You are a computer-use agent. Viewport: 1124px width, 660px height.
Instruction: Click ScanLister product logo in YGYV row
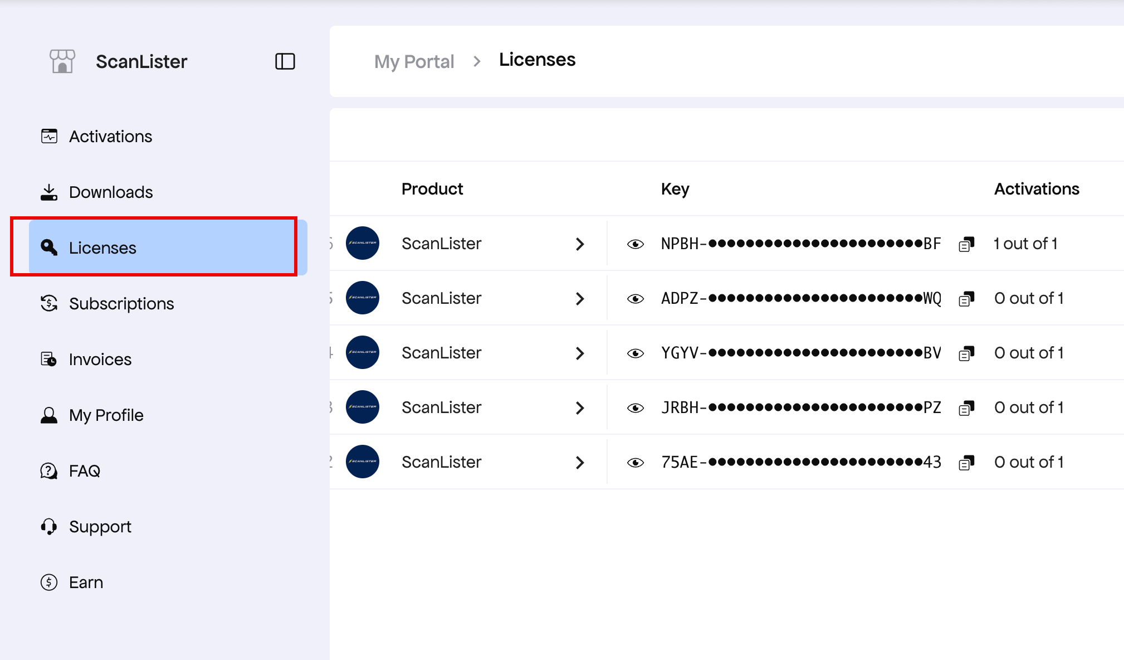[363, 352]
